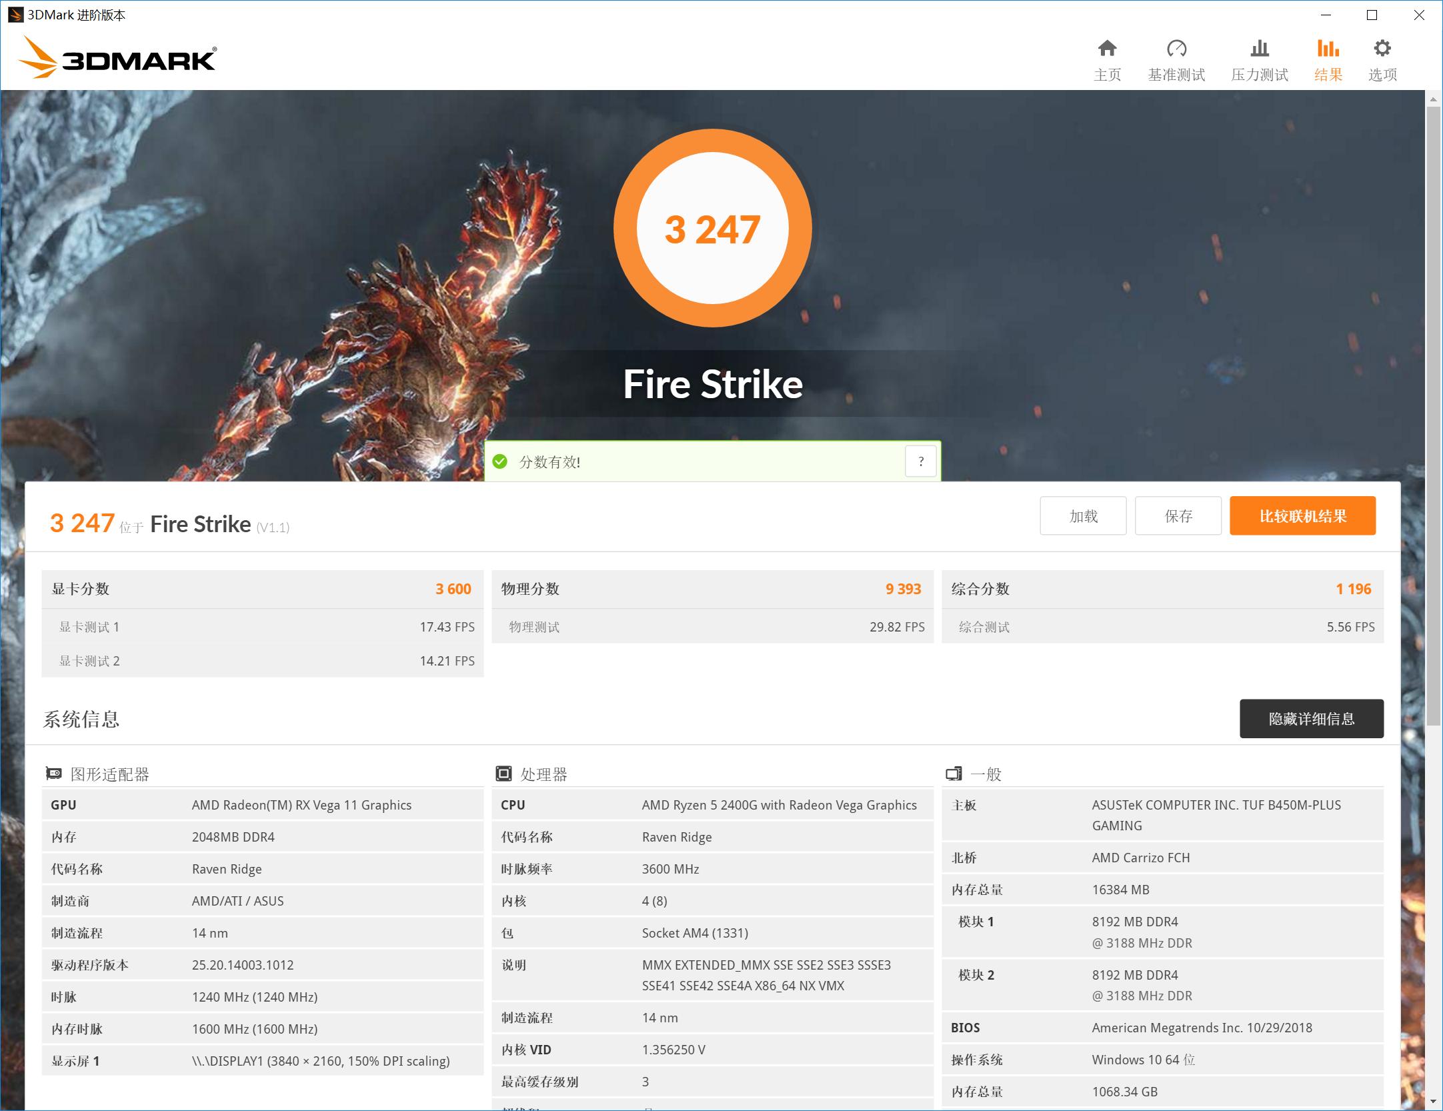Select the highlighted Results (结果) tab

pos(1328,59)
